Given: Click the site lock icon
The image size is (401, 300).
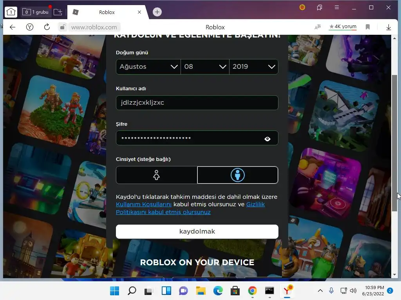Looking at the screenshot, I should click(62, 27).
